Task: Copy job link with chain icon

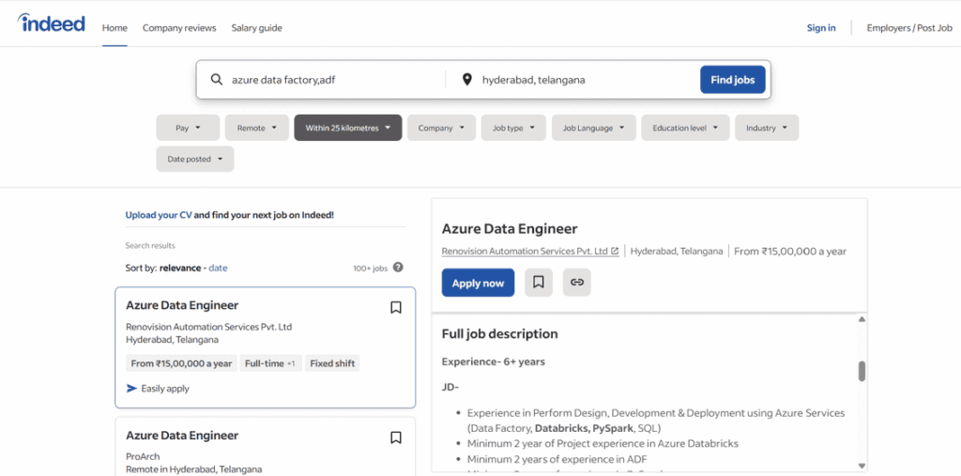Action: point(577,283)
